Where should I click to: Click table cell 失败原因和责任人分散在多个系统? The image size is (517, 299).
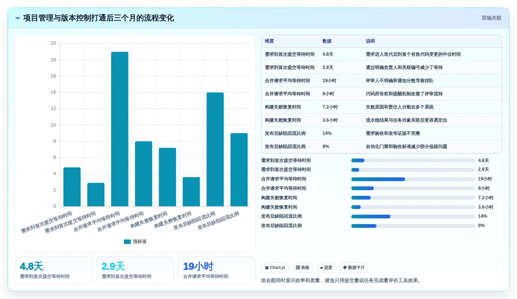400,107
